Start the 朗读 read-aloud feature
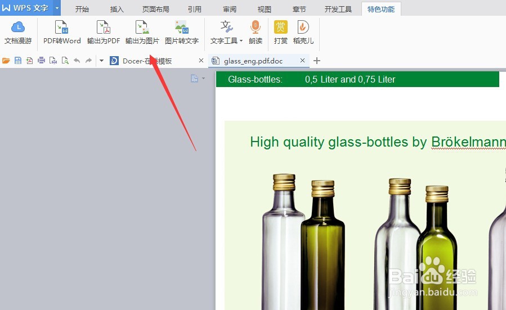 click(x=256, y=32)
